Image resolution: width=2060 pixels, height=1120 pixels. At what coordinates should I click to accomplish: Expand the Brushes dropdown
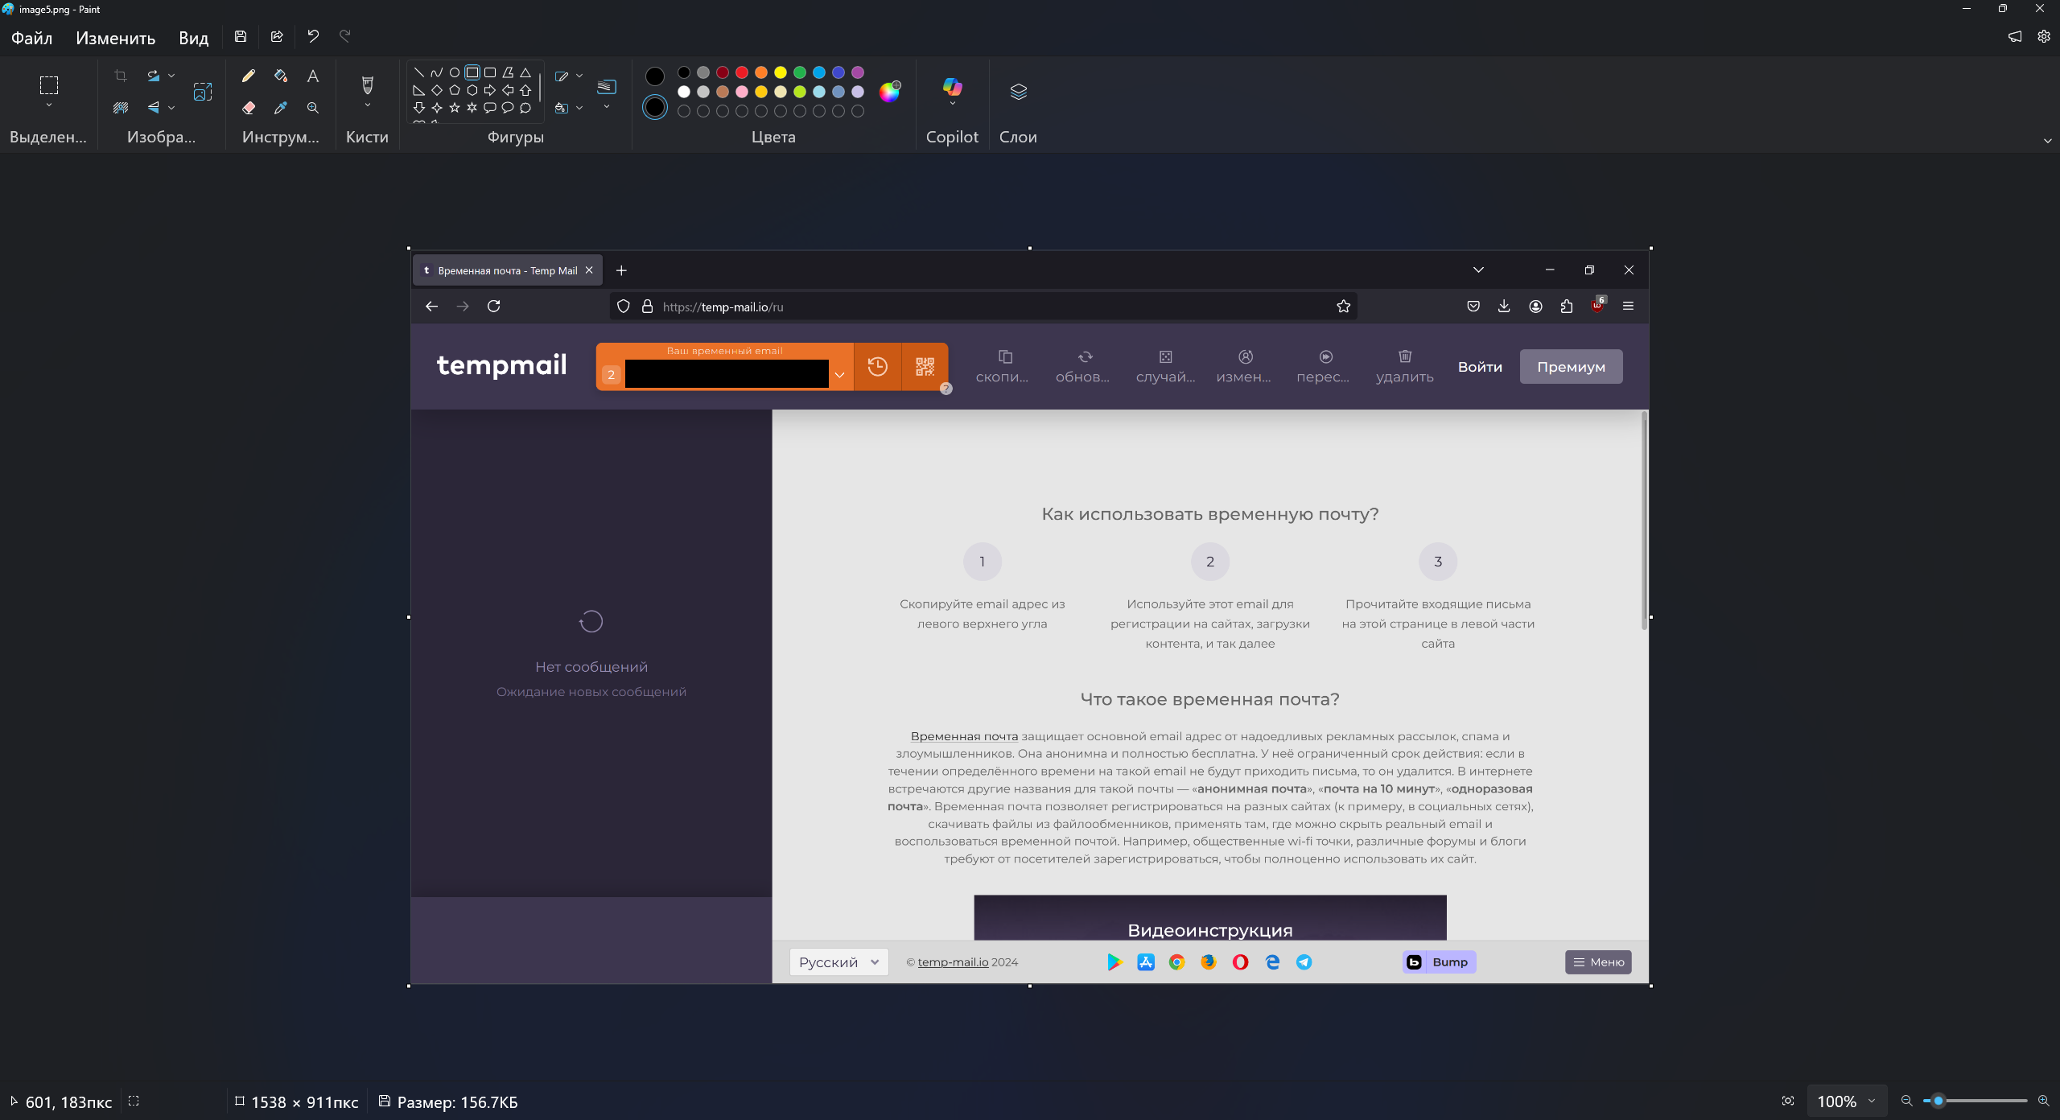pyautogui.click(x=368, y=105)
